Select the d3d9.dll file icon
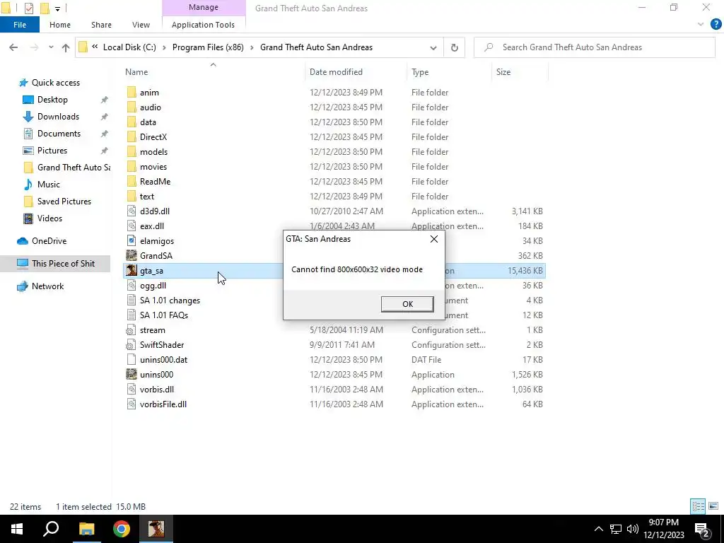Screen dimensions: 724x543 pos(132,211)
